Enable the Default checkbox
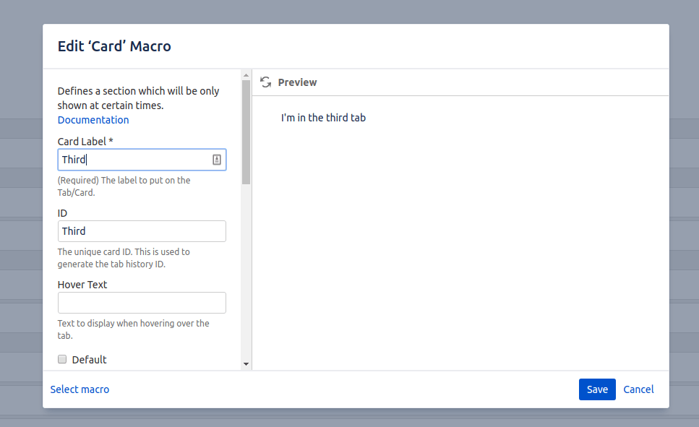 point(62,359)
